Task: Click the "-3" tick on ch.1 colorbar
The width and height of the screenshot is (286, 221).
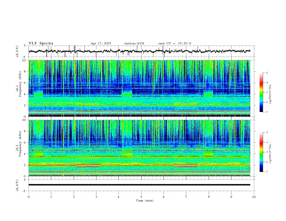Action: tap(266, 73)
